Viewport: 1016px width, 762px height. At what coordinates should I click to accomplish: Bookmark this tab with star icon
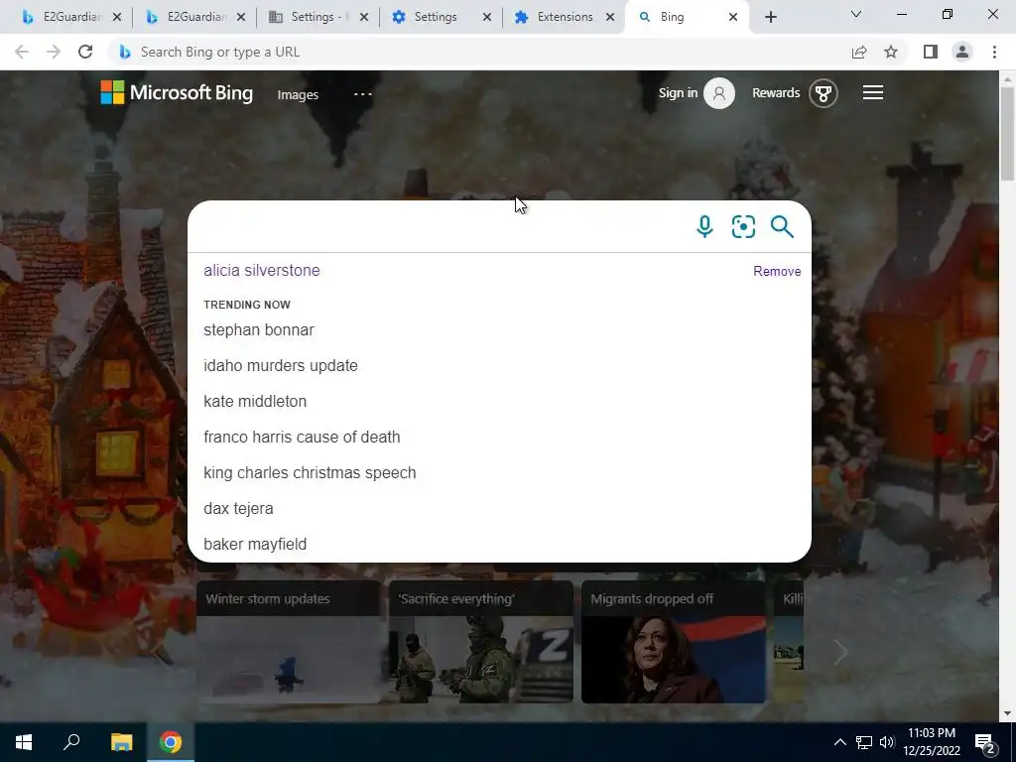tap(891, 52)
